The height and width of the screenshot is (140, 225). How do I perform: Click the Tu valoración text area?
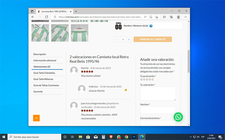click(x=158, y=94)
